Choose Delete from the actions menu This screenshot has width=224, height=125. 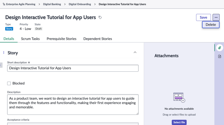[x=211, y=25]
